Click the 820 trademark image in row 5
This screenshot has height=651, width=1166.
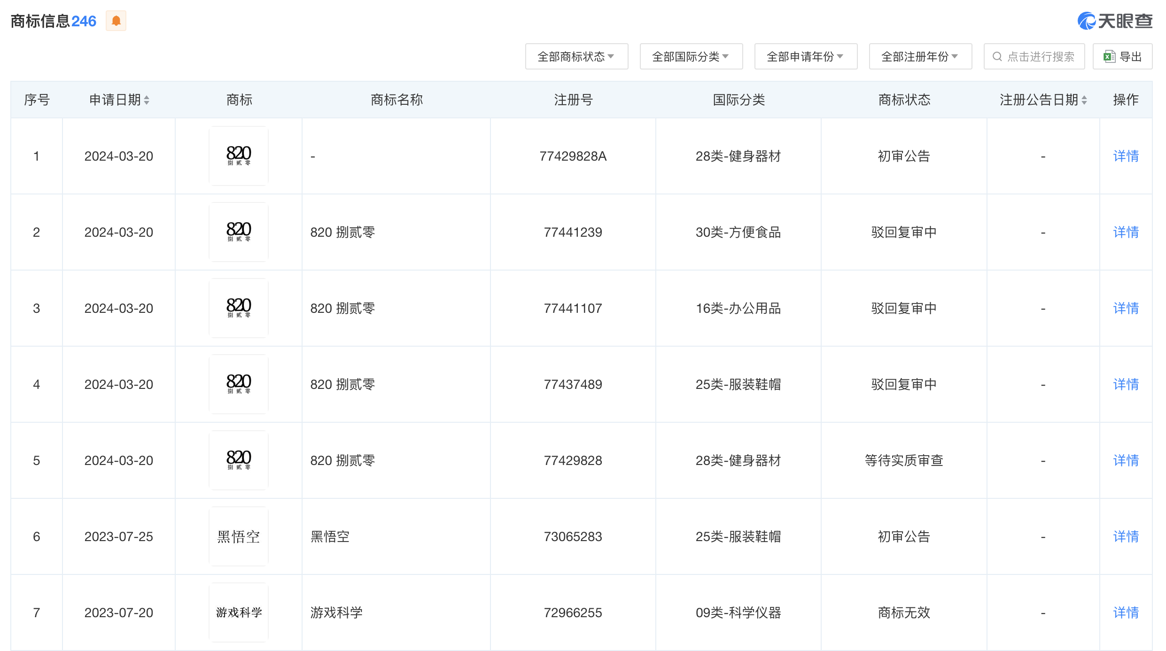tap(239, 460)
